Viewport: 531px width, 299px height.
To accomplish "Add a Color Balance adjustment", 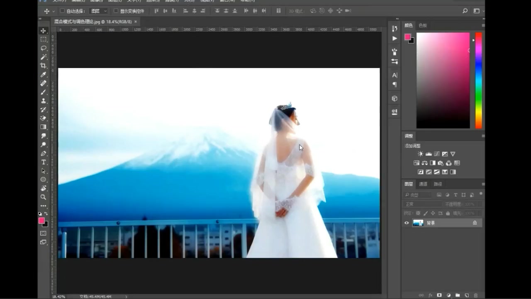I will (425, 163).
